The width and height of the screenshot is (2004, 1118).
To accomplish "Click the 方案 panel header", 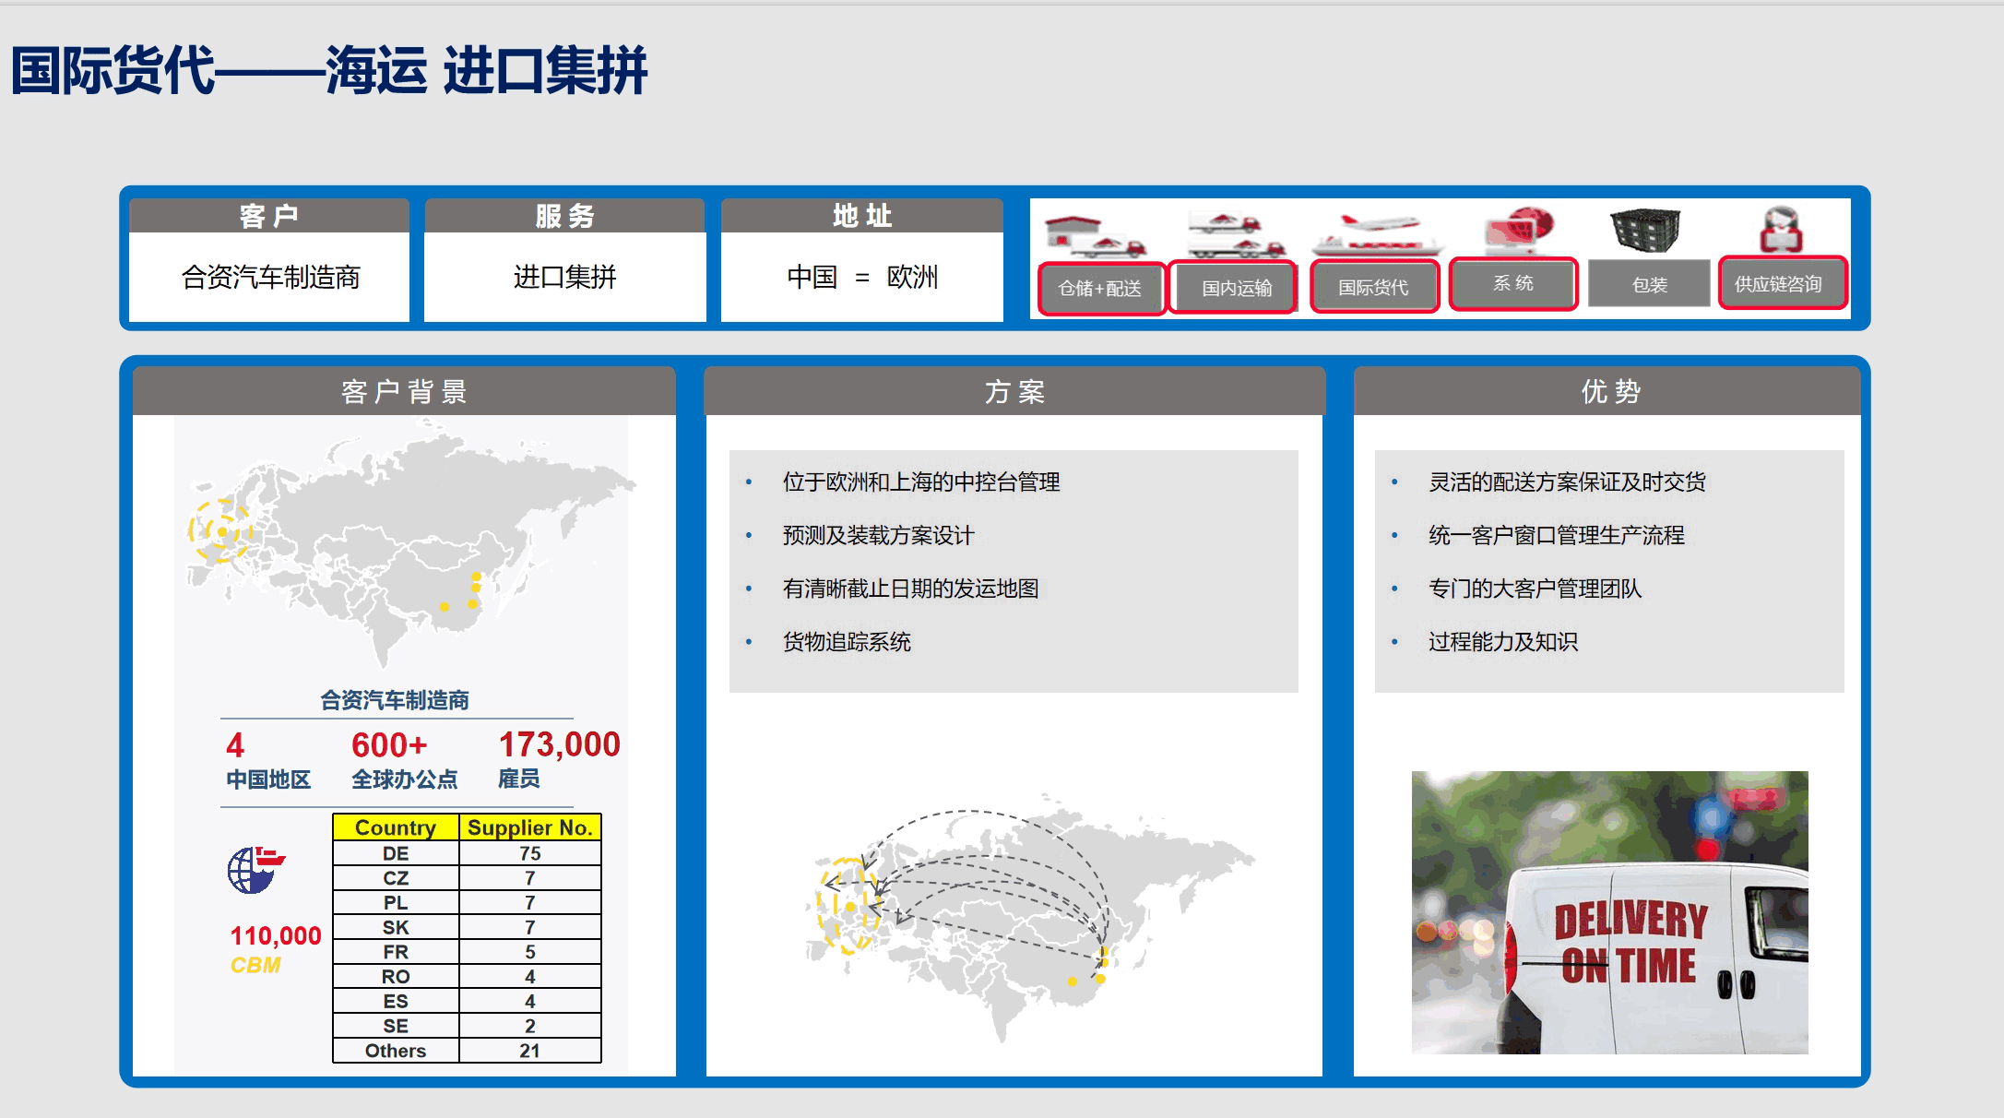I will [1014, 392].
